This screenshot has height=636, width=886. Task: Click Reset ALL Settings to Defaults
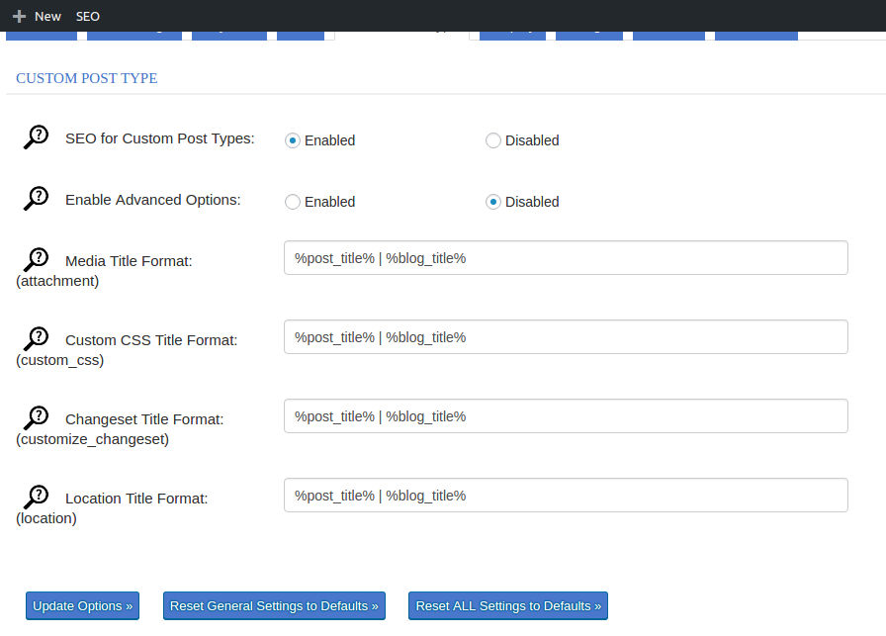(507, 605)
